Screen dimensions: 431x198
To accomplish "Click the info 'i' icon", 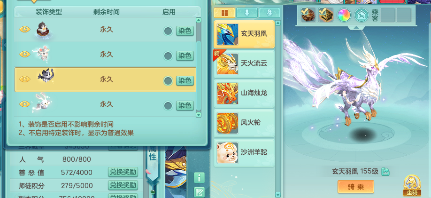I will point(199,178).
